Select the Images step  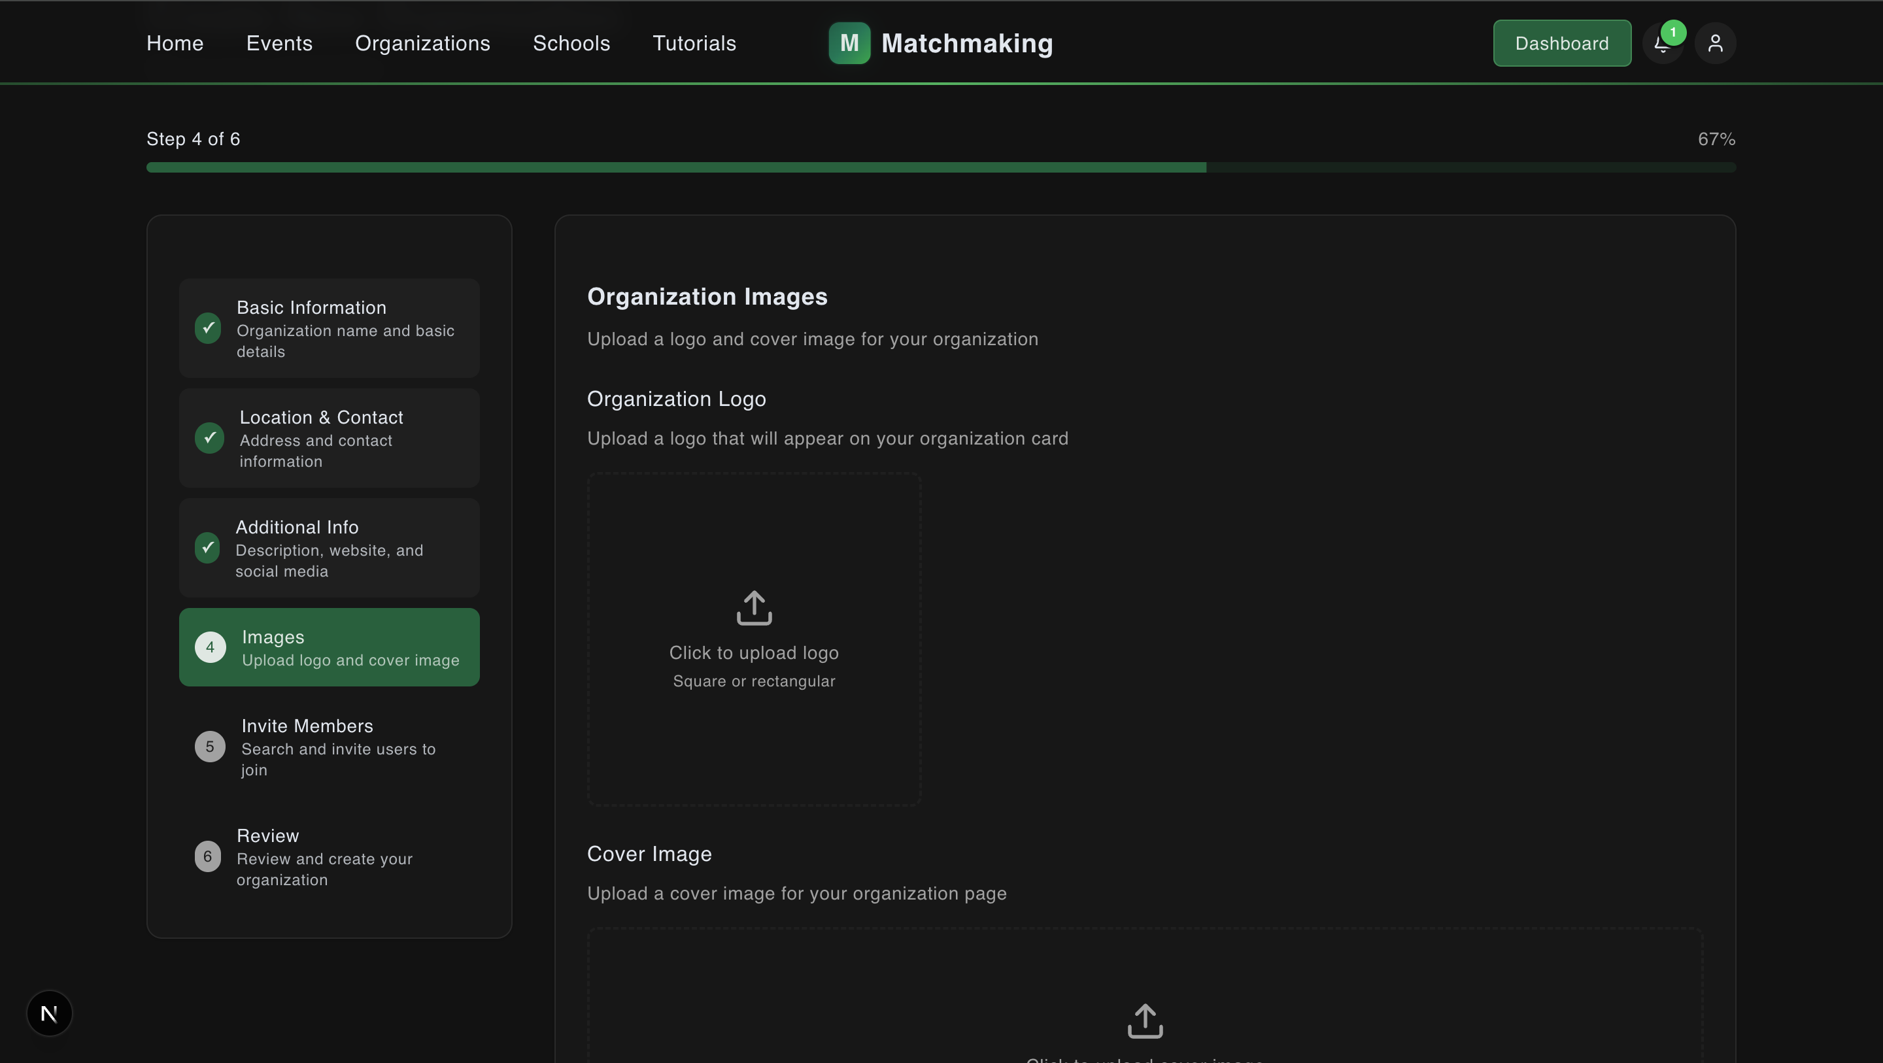329,647
